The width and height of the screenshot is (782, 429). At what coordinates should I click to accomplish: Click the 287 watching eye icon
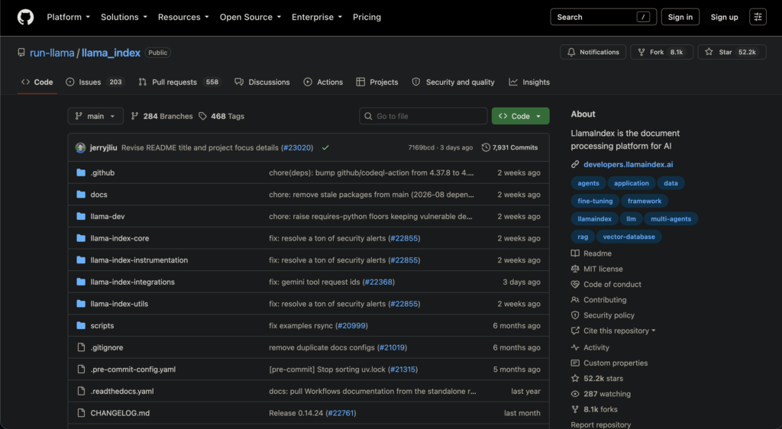pyautogui.click(x=575, y=394)
